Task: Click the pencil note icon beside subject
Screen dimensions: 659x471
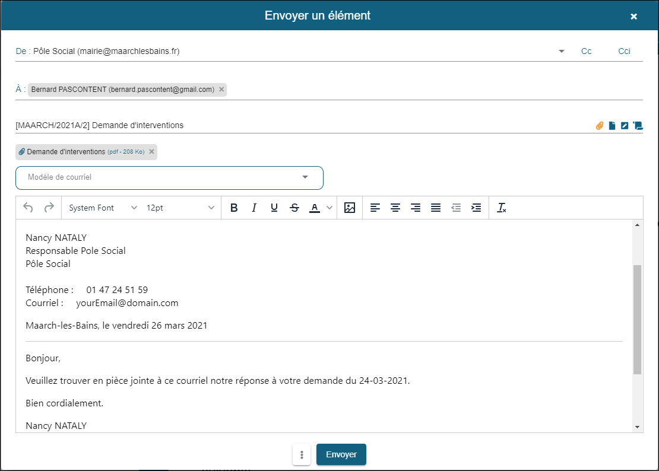Action: click(x=625, y=126)
